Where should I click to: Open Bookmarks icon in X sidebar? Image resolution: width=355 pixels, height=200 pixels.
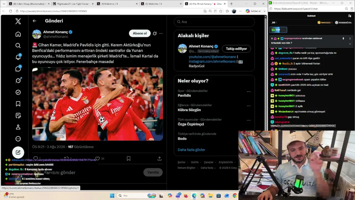point(18,104)
